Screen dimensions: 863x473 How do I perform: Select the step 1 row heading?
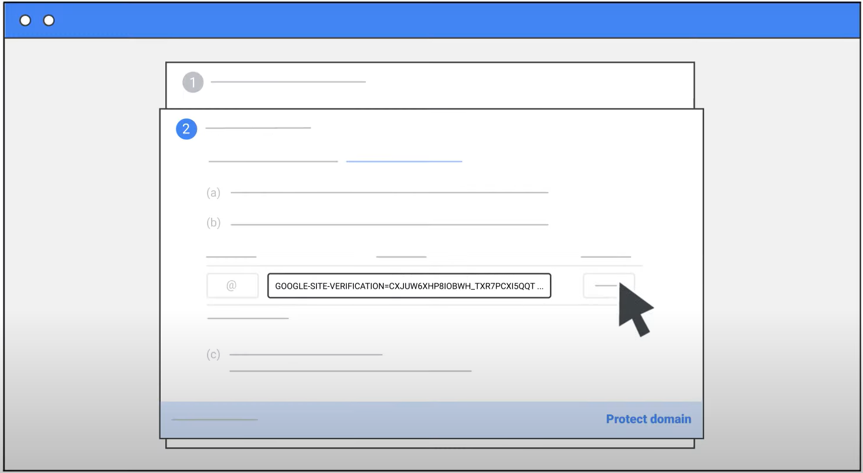[x=287, y=82]
